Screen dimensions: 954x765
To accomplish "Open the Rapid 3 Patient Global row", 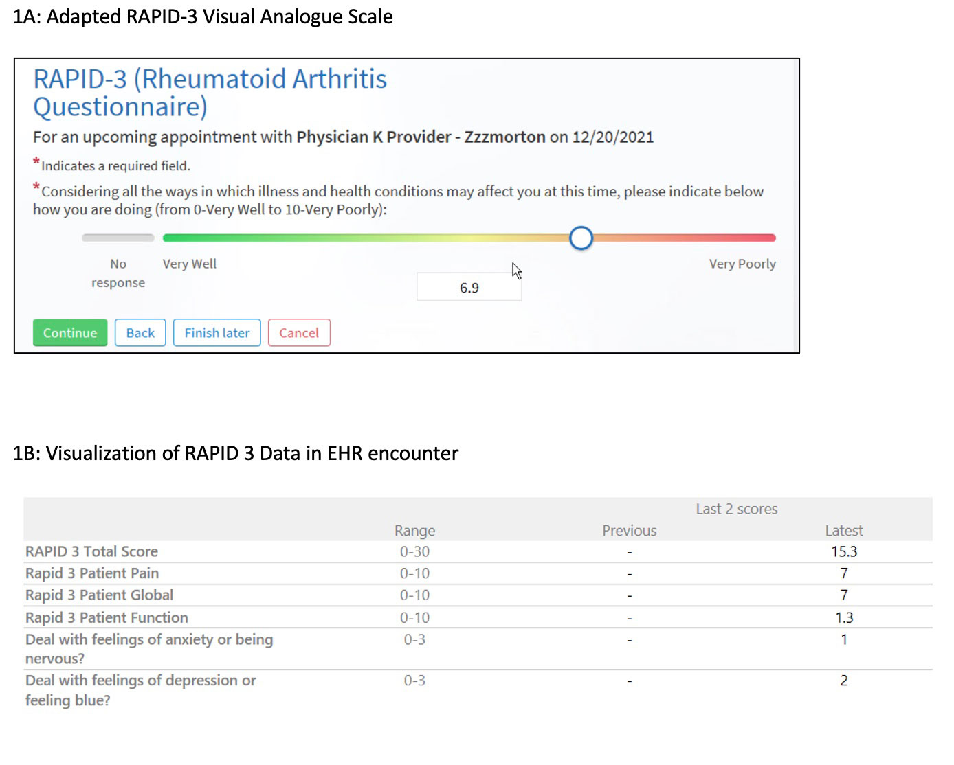I will pos(100,595).
